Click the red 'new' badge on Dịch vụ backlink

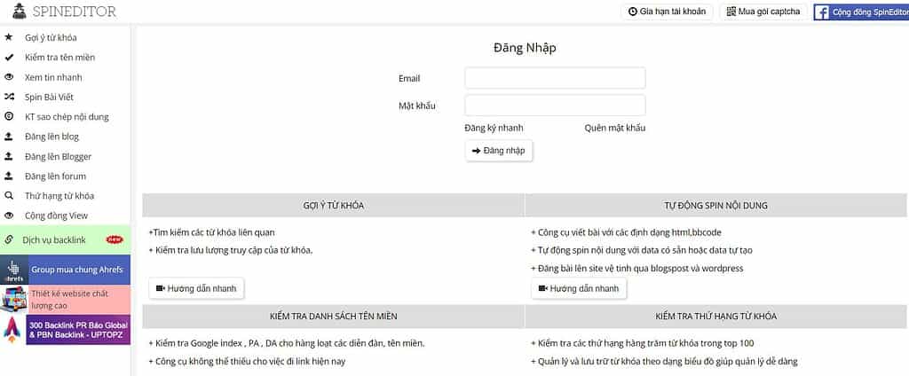115,239
